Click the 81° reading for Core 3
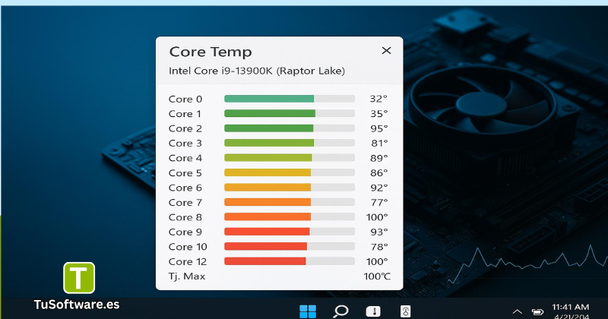 pos(379,143)
